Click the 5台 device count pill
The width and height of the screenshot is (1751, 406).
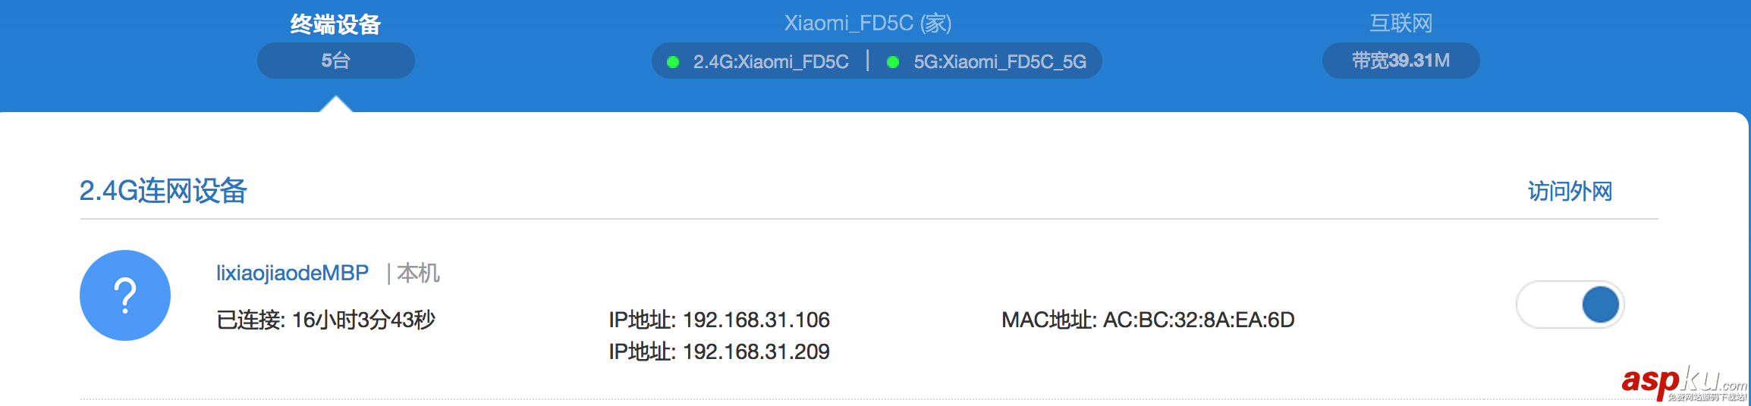pos(335,61)
